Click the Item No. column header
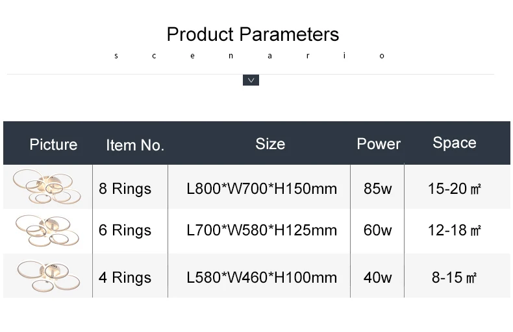This screenshot has width=513, height=332. pos(135,145)
